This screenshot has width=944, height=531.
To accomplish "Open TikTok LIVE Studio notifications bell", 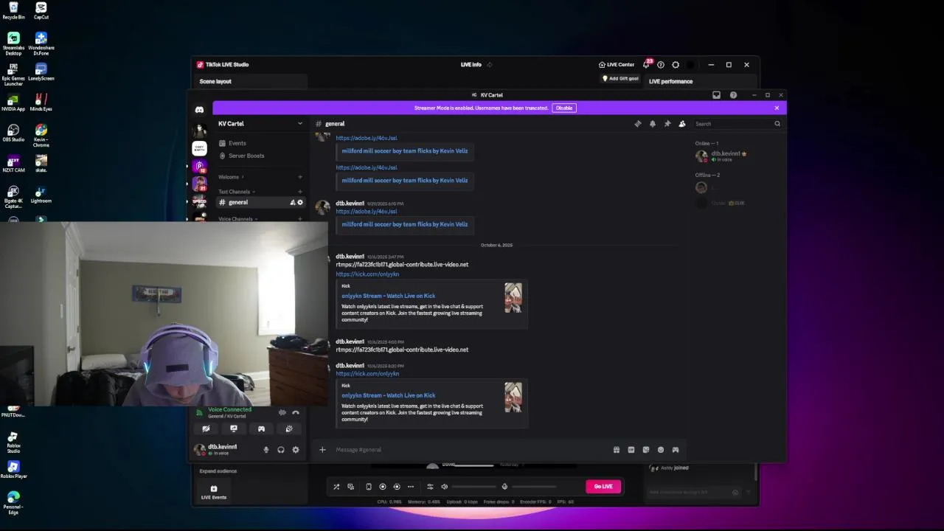I will 646,65.
